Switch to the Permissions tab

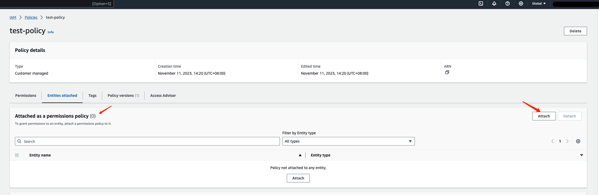[x=26, y=95]
